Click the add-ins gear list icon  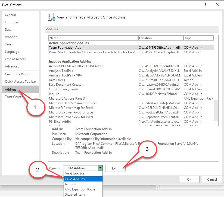point(52,17)
